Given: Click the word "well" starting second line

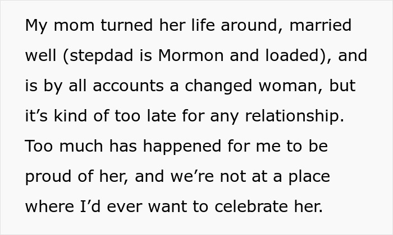Looking at the screenshot, I should pos(40,56).
